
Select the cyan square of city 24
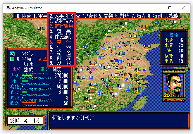(x=84, y=77)
